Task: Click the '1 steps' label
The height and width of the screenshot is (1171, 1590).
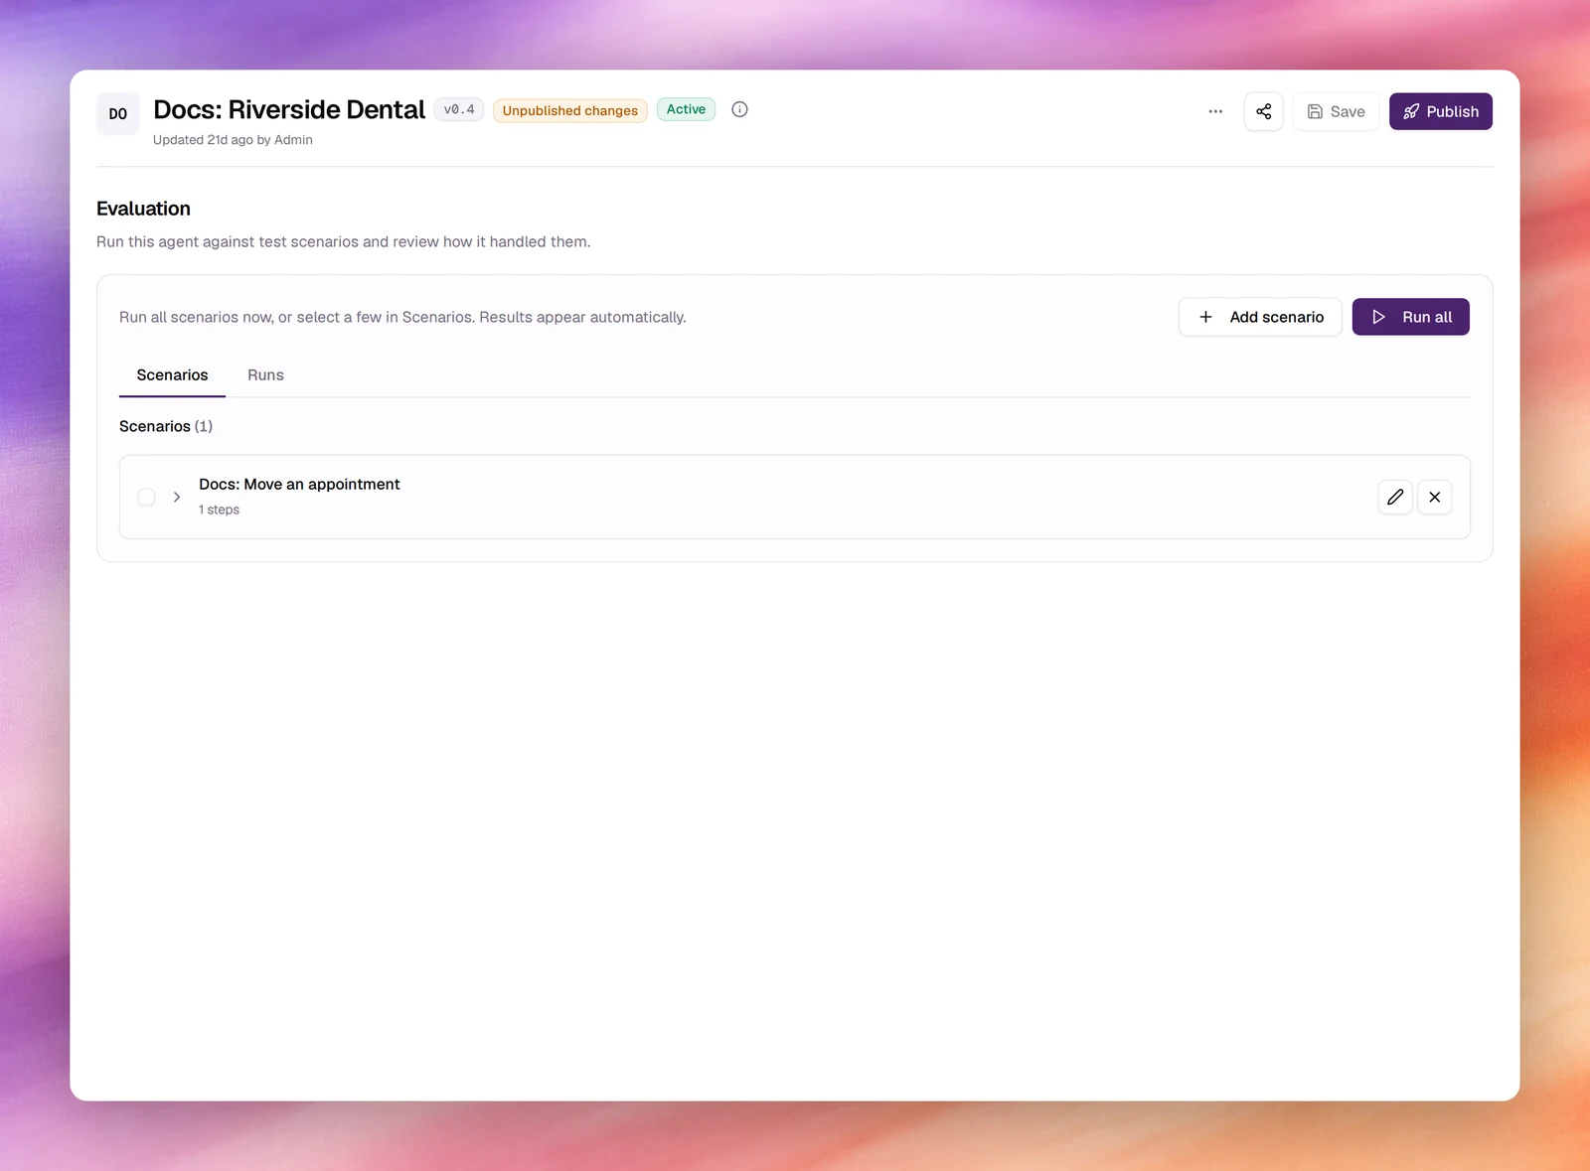Action: [219, 510]
